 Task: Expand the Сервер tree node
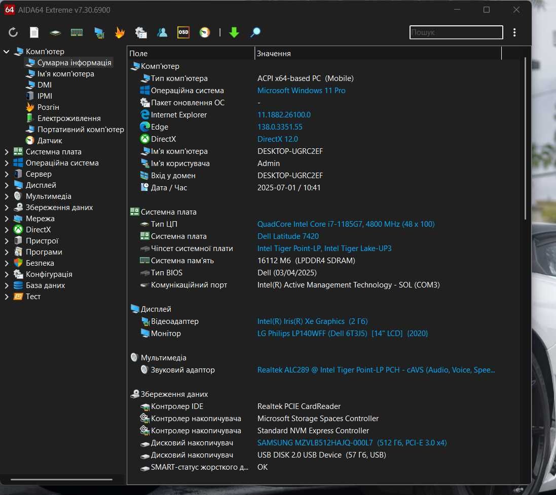7,174
